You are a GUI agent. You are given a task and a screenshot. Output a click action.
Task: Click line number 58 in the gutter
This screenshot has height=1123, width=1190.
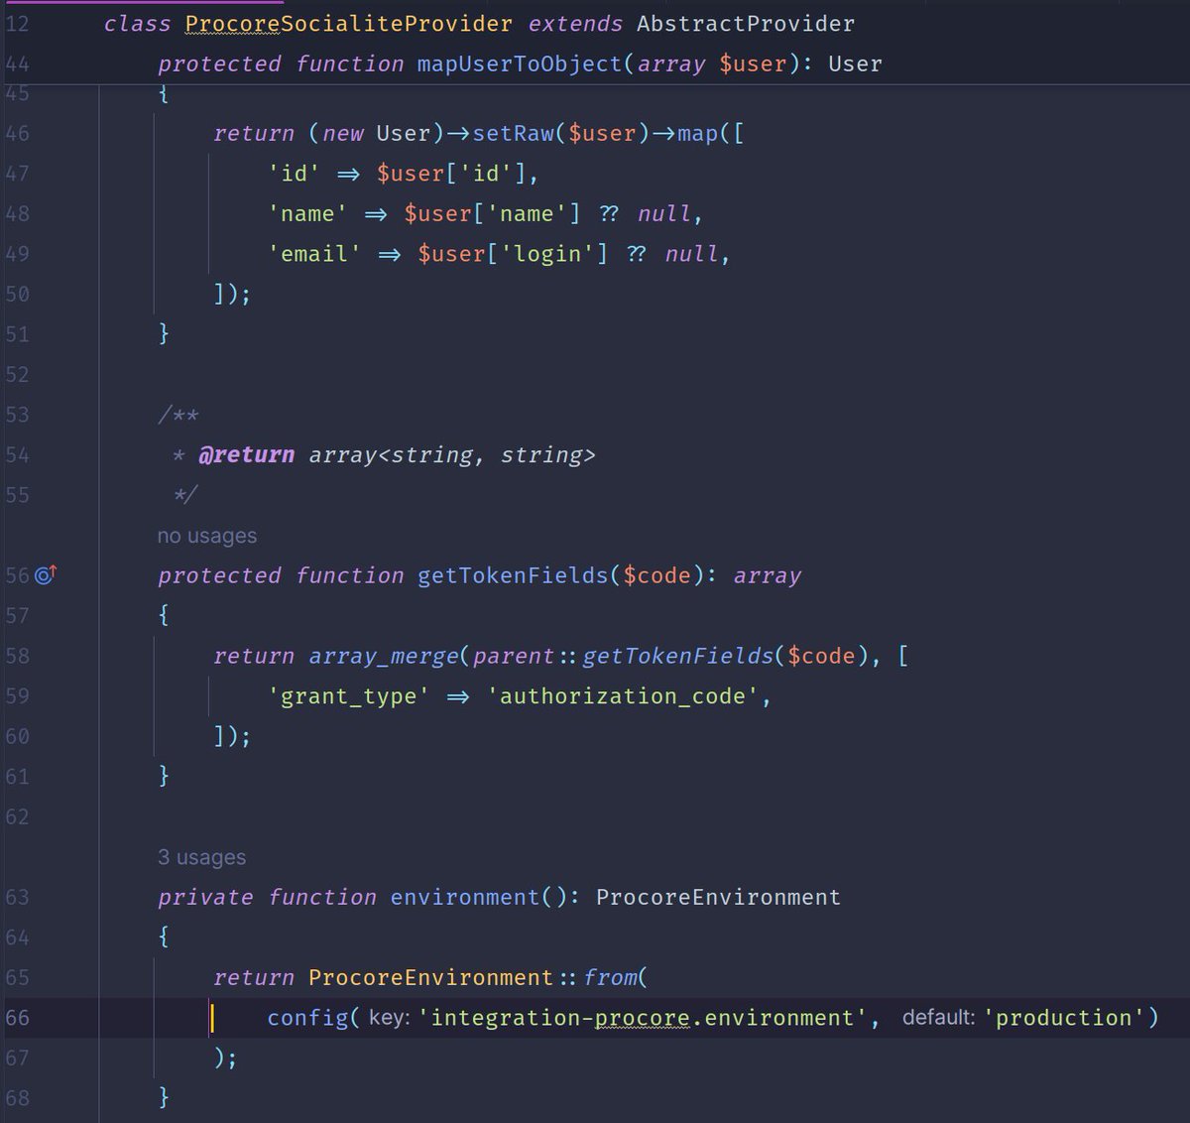(17, 656)
